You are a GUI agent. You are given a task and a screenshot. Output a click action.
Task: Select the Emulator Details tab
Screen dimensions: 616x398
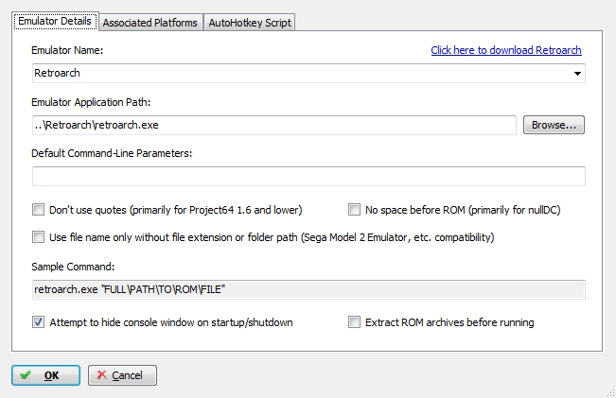click(x=55, y=22)
